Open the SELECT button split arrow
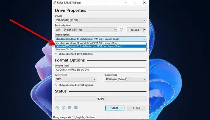The height and width of the screenshot is (120, 210). 145,30
